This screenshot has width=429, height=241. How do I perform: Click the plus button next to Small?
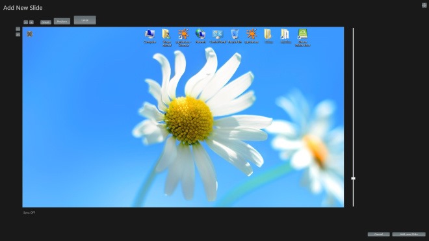31,22
